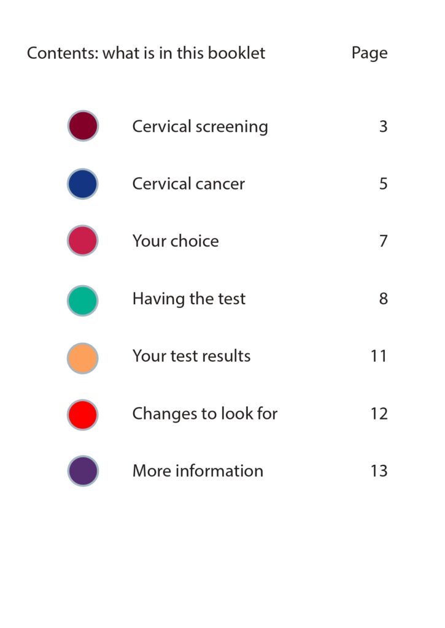Open the More information section

point(198,471)
